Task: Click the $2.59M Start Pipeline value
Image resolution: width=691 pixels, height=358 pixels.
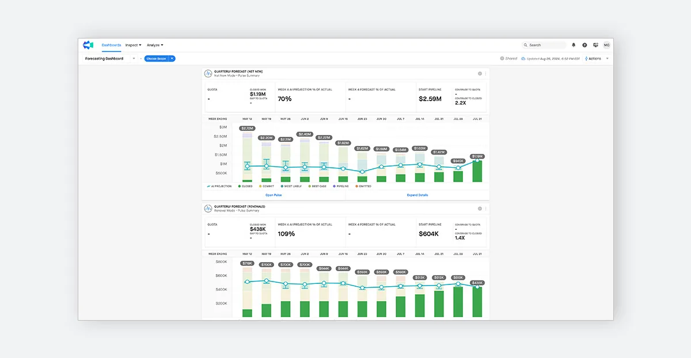Action: 430,99
